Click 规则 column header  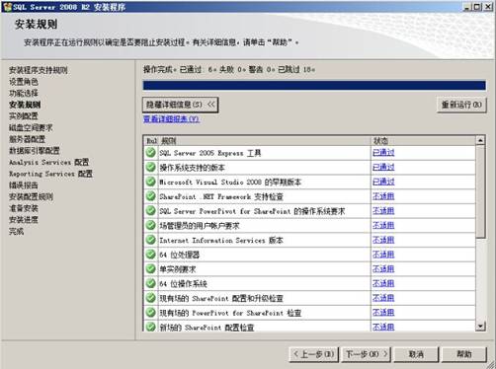click(x=265, y=141)
